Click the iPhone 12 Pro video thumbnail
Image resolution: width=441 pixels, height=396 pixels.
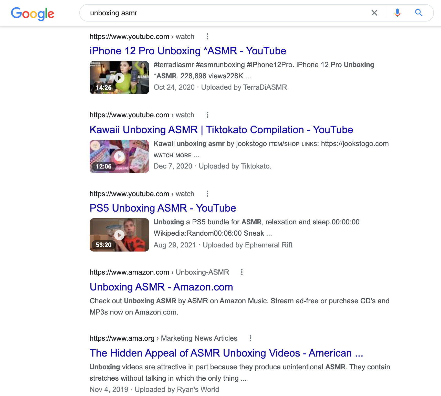[x=119, y=78]
